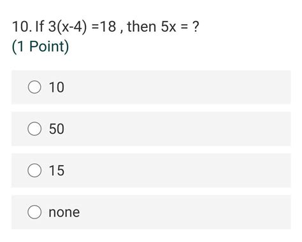Screen dimensions: 302x242
Task: Click the gray row of option 15
Action: [151, 171]
